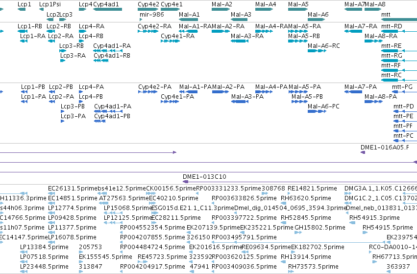The height and width of the screenshot is (274, 417).
Task: Click EST LP15068.5prime
Action: coord(128,208)
